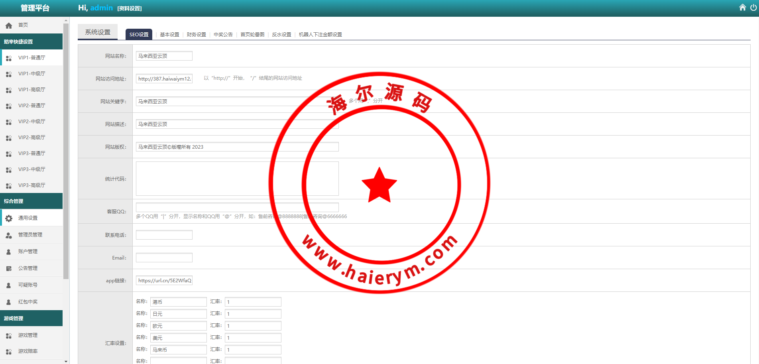
Task: Collapse the 赔率快捷设置 sidebar section
Action: (31, 42)
